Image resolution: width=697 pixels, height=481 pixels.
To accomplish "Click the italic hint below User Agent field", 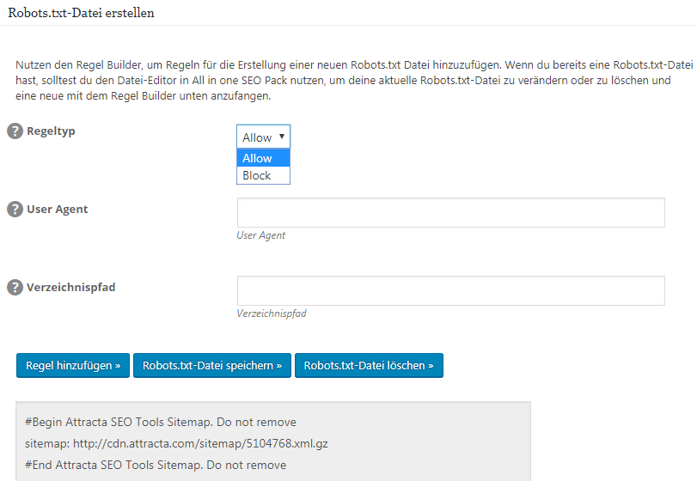I will pyautogui.click(x=260, y=235).
